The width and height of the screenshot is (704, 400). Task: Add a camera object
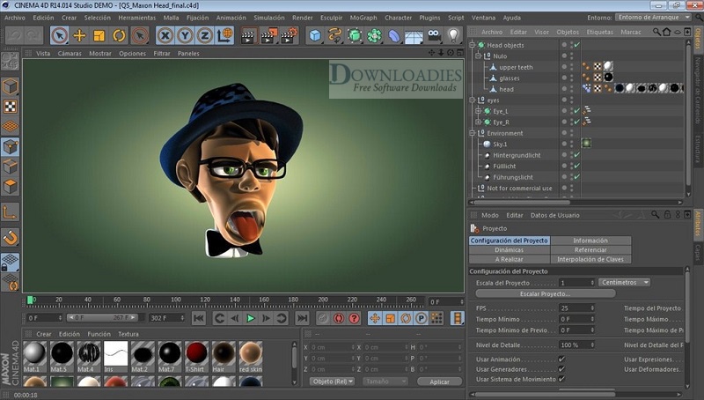(434, 35)
